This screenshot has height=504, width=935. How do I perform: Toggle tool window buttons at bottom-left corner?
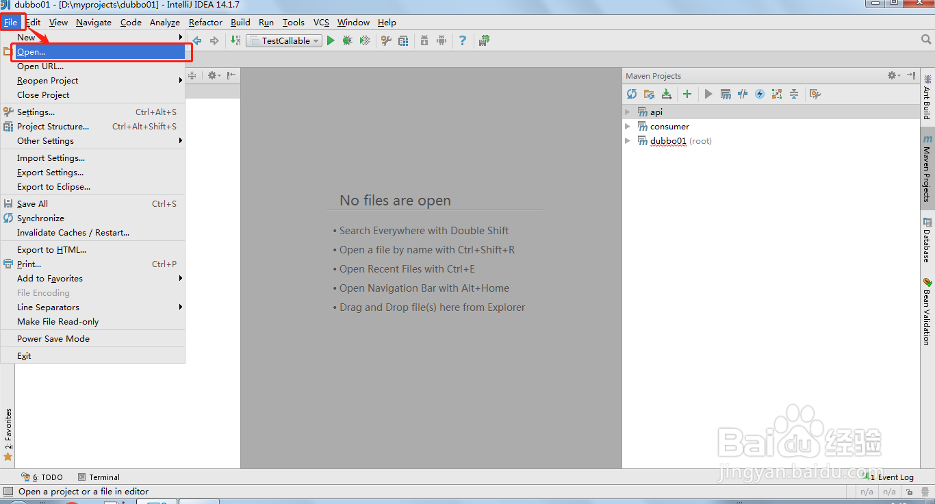(x=8, y=492)
